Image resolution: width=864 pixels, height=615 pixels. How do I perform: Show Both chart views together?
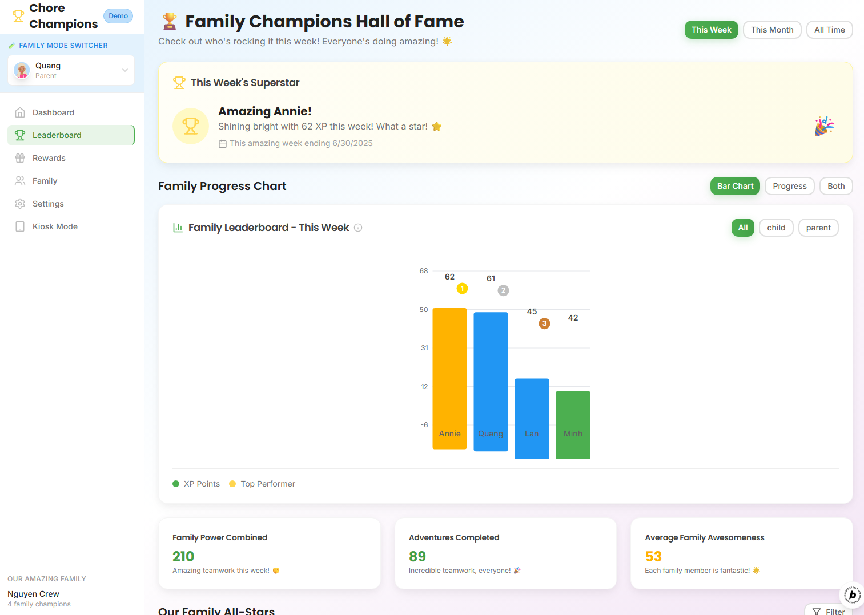point(835,186)
